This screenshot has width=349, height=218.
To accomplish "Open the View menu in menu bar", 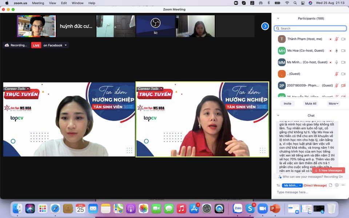I will 52,3.
